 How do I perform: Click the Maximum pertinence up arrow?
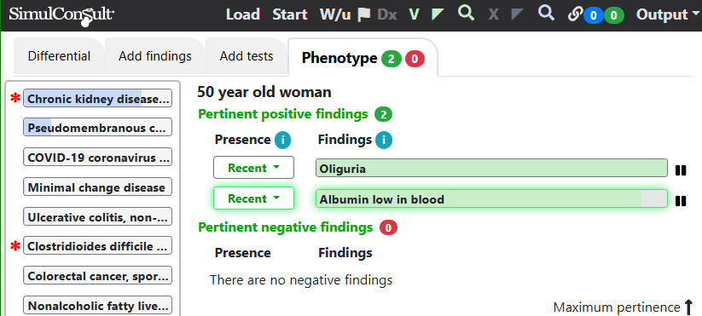689,307
